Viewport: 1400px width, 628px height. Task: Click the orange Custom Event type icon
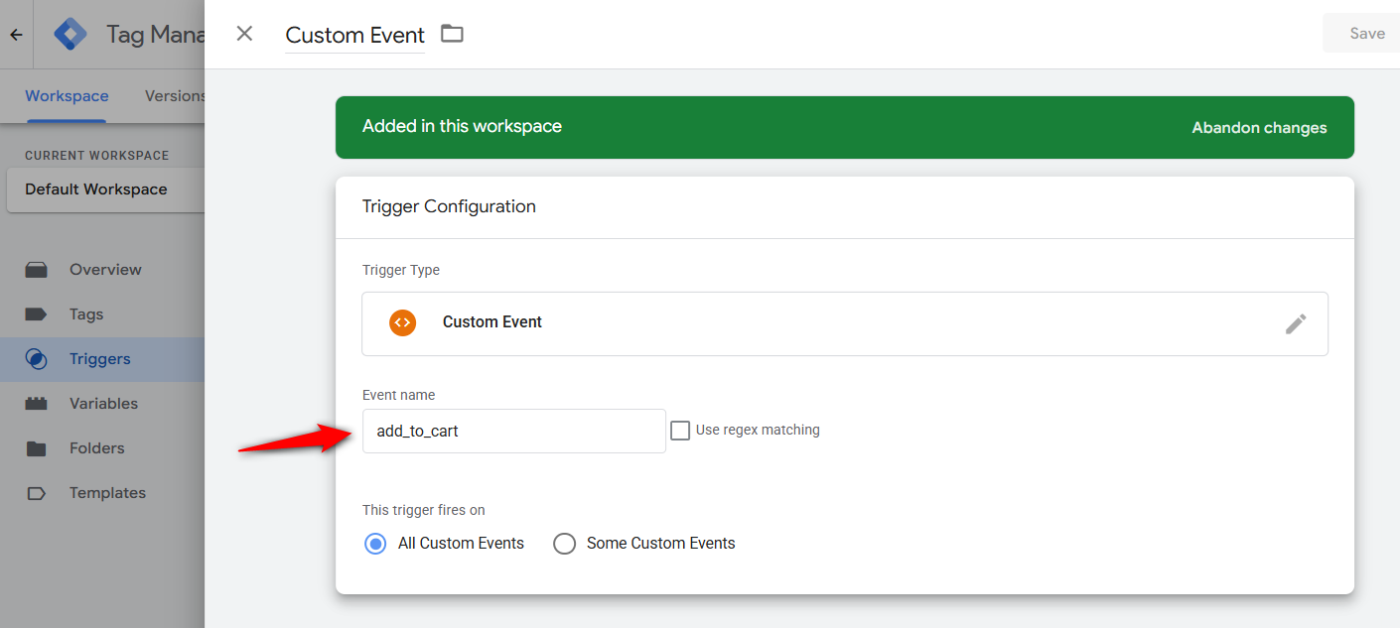tap(402, 322)
